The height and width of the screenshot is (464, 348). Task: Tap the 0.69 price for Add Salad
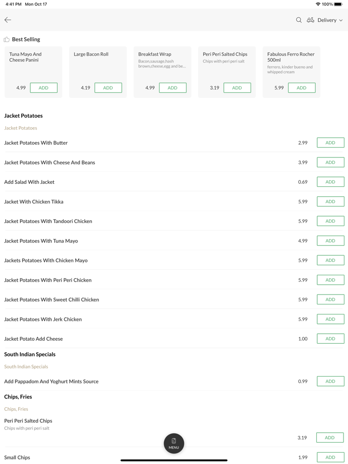303,182
